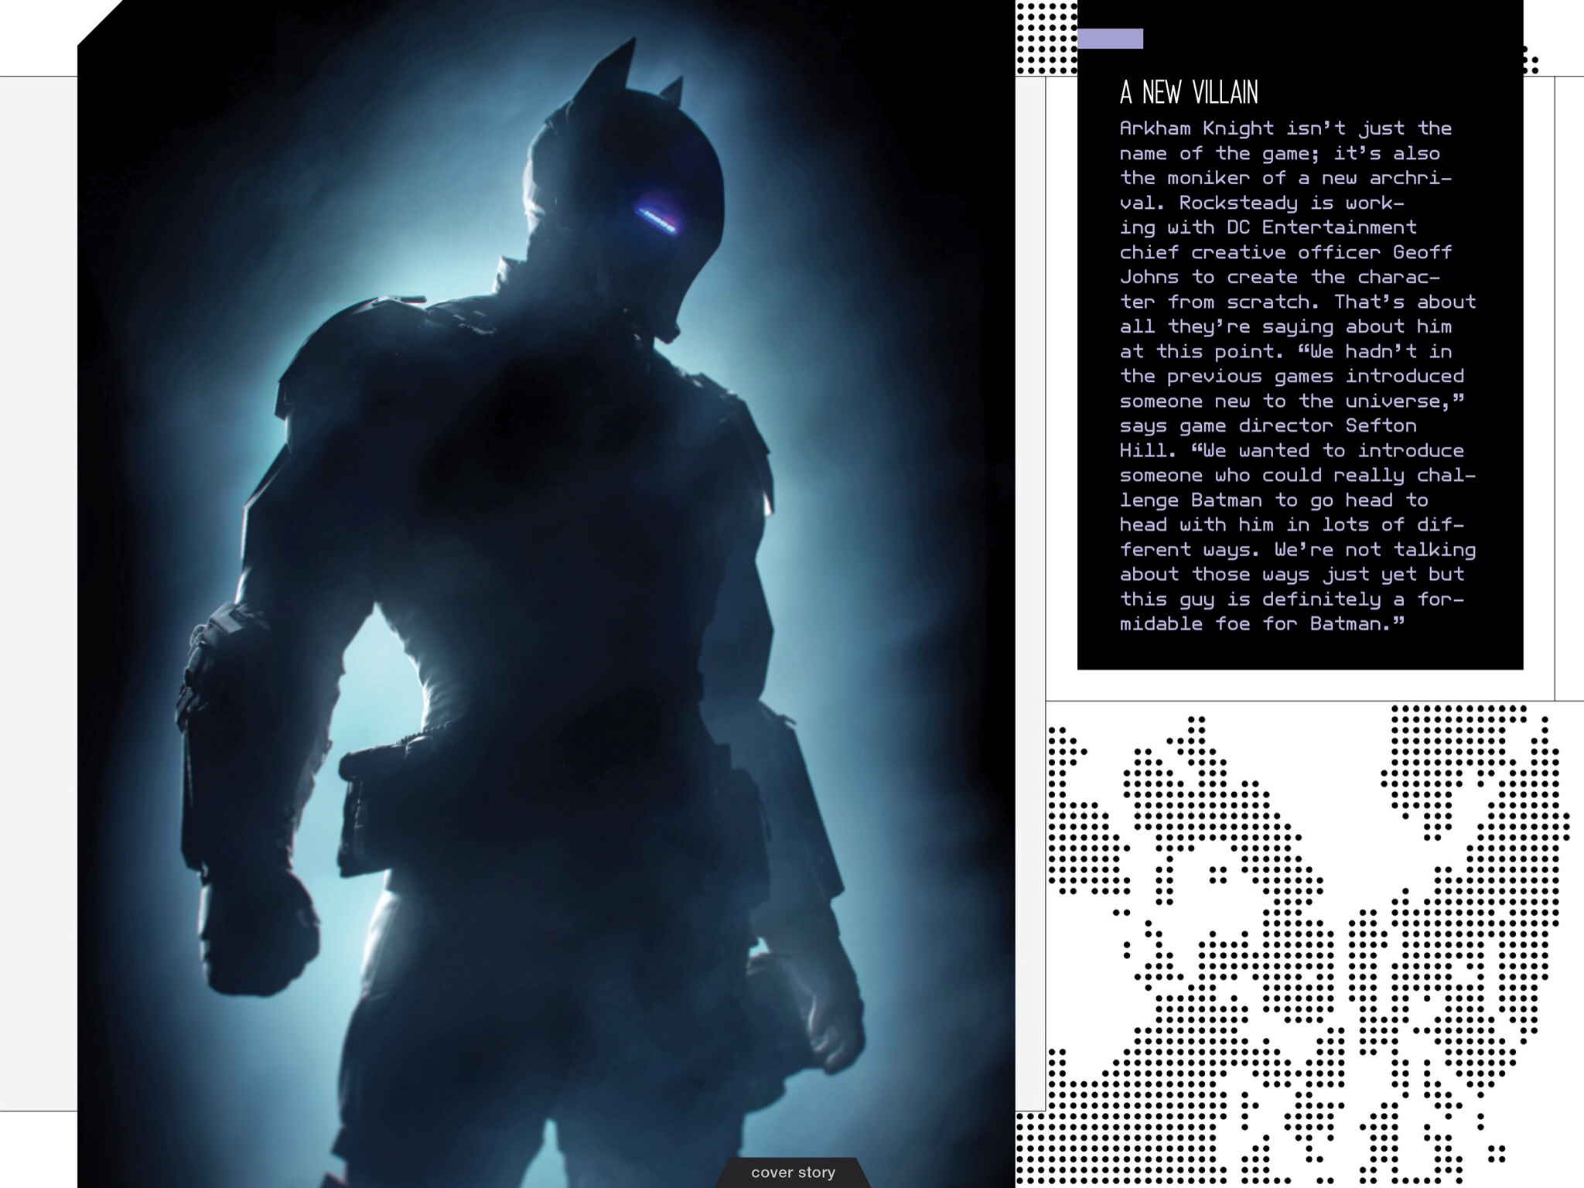Click the 'A NEW VILLAIN' heading
The width and height of the screenshot is (1584, 1188).
(1189, 93)
